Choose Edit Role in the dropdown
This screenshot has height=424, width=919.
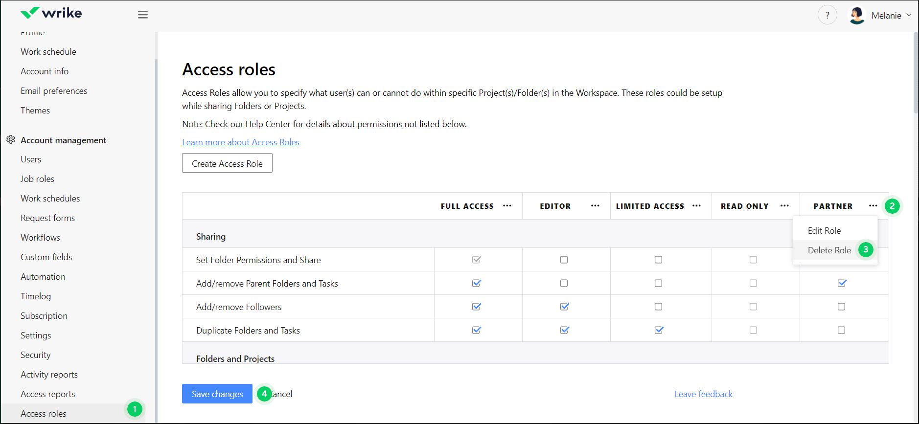824,230
